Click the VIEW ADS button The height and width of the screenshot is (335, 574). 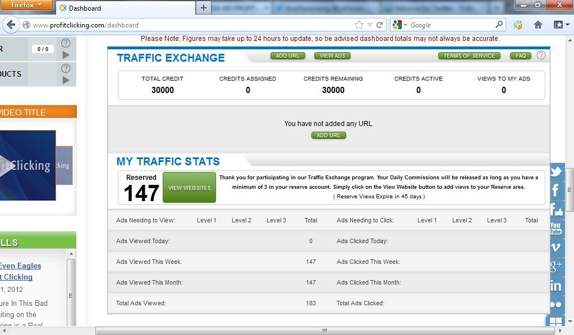tap(332, 56)
